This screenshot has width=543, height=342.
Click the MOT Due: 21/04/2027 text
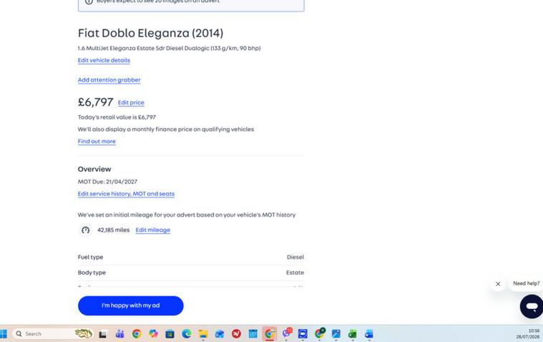coord(108,182)
